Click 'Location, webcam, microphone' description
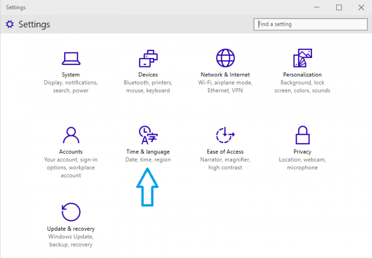This screenshot has width=372, height=258. click(302, 164)
